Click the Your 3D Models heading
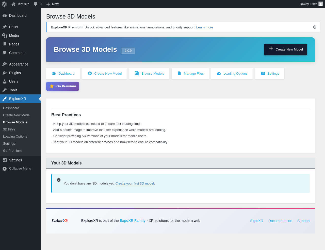 coord(67,163)
